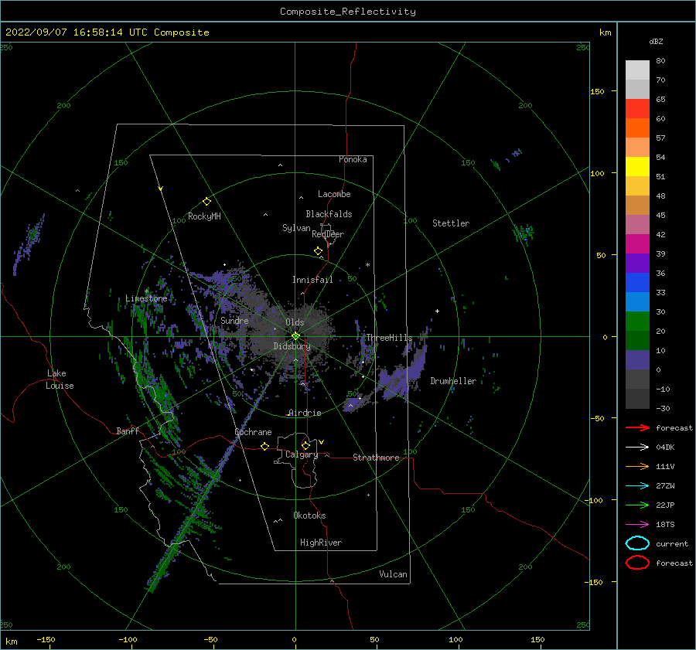Click the Sylvan label on the map
The width and height of the screenshot is (696, 650).
tap(296, 228)
